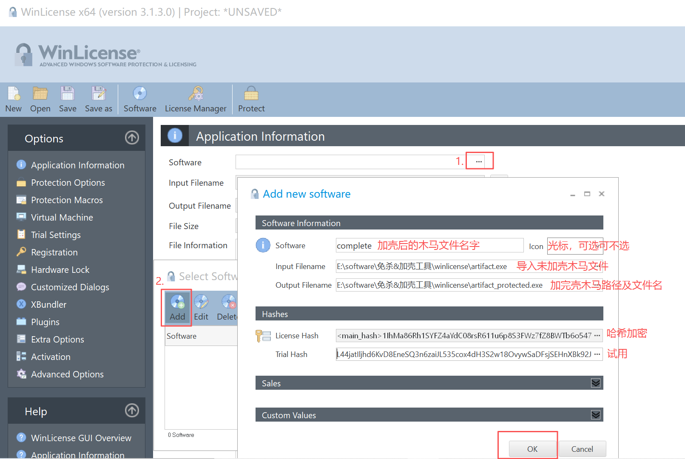
Task: Close the Add new software dialog
Action: (602, 194)
